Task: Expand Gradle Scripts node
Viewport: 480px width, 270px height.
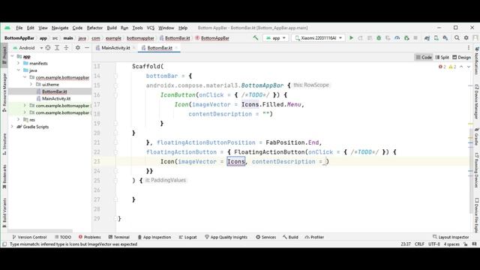Action: click(13, 127)
